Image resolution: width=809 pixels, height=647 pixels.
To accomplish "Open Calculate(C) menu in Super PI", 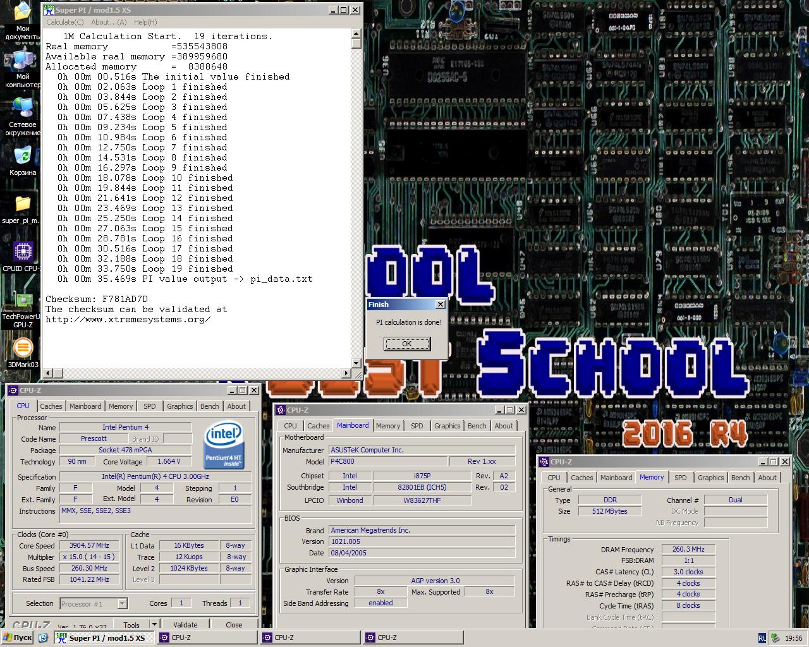I will click(x=64, y=22).
